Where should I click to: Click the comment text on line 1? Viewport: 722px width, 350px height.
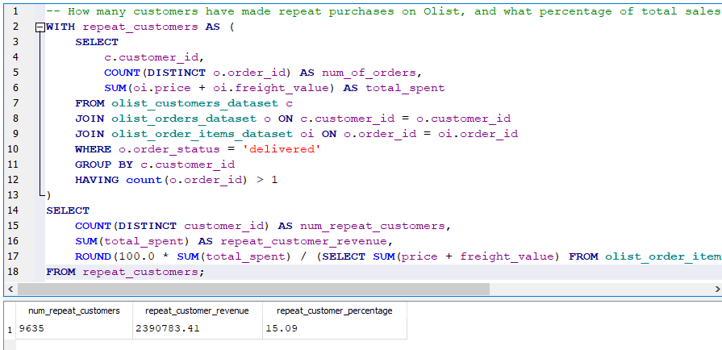(384, 11)
